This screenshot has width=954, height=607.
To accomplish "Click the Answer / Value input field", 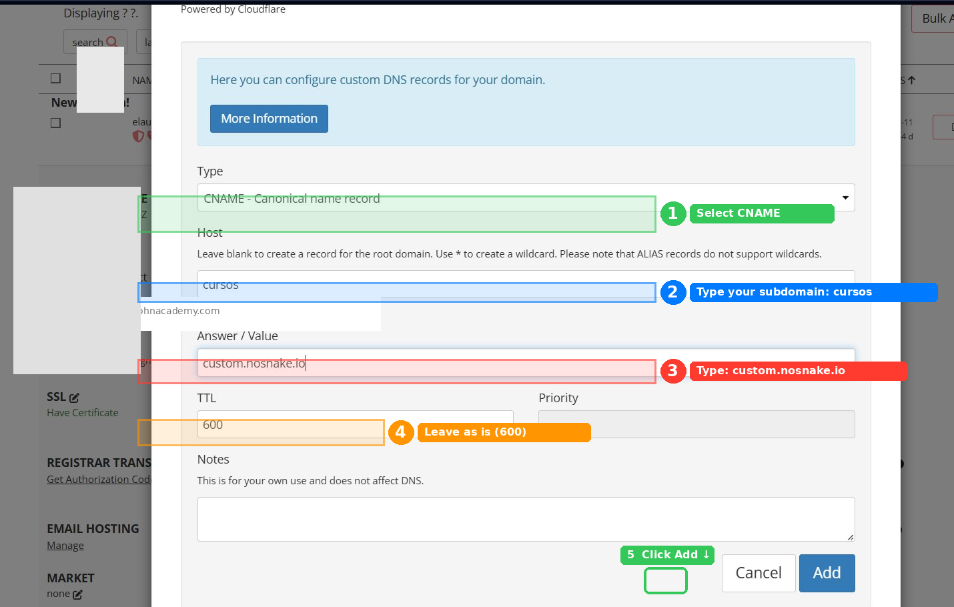I will point(526,363).
